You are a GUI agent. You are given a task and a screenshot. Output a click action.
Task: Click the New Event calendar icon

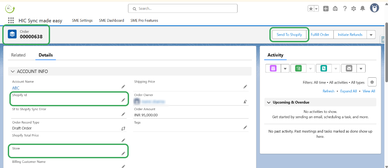coord(273,68)
